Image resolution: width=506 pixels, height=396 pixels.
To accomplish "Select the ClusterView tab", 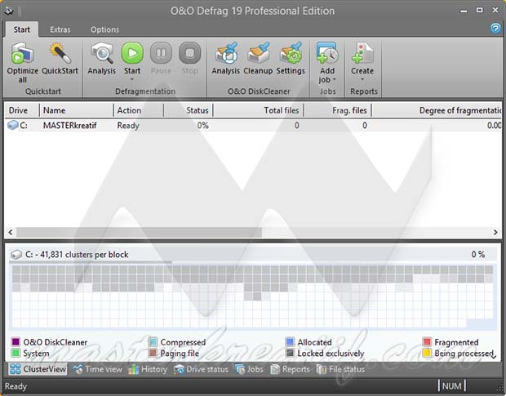I will tap(38, 369).
